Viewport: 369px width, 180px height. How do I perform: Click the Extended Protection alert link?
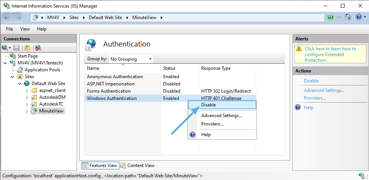[x=330, y=55]
